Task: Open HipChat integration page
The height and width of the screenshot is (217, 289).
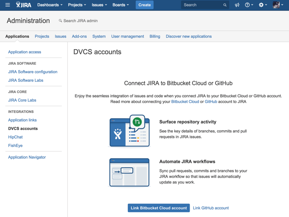Action: pyautogui.click(x=15, y=137)
